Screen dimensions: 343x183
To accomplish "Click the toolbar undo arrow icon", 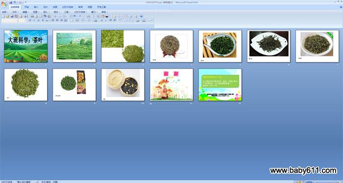I will (74, 16).
